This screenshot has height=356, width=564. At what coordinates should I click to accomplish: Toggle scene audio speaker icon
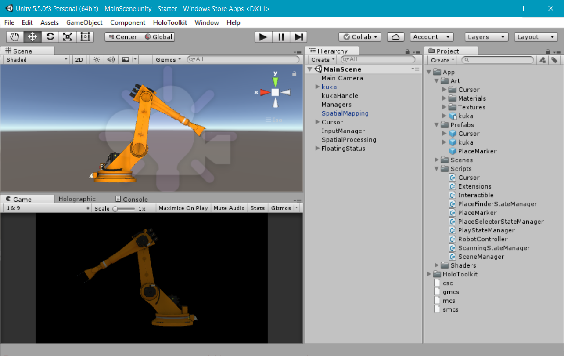[111, 59]
